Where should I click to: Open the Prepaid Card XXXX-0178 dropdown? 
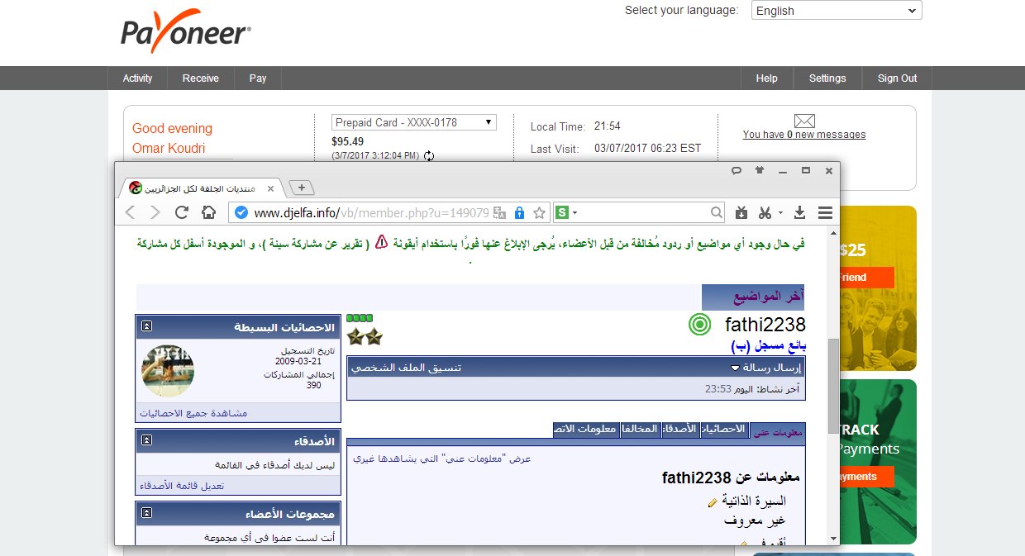(413, 122)
